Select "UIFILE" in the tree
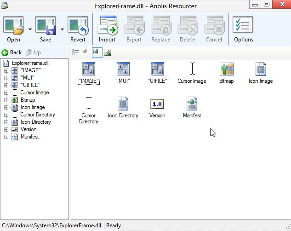291x231 pixels. (x=30, y=85)
